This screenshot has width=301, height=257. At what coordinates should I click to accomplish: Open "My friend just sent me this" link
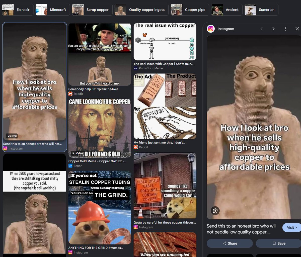(x=159, y=143)
